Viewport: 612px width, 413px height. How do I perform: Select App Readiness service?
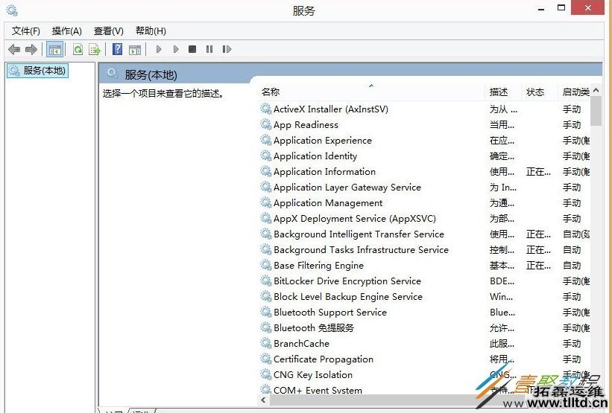coord(306,125)
